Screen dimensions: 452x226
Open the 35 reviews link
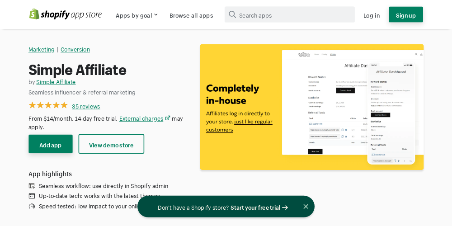pos(86,106)
